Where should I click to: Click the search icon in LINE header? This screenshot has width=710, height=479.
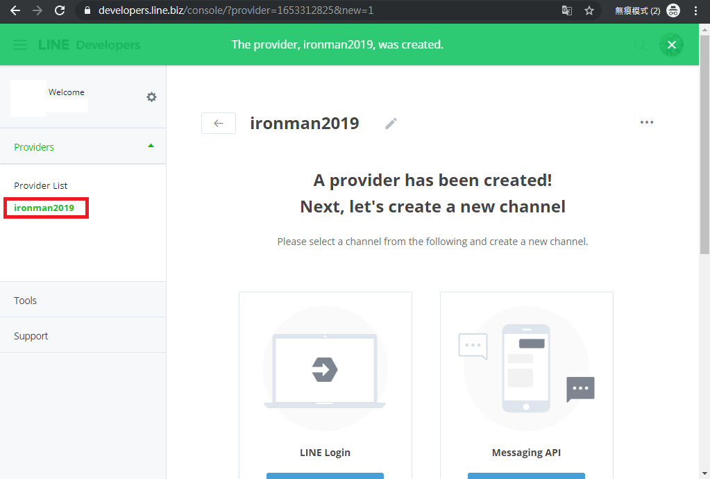pos(640,45)
